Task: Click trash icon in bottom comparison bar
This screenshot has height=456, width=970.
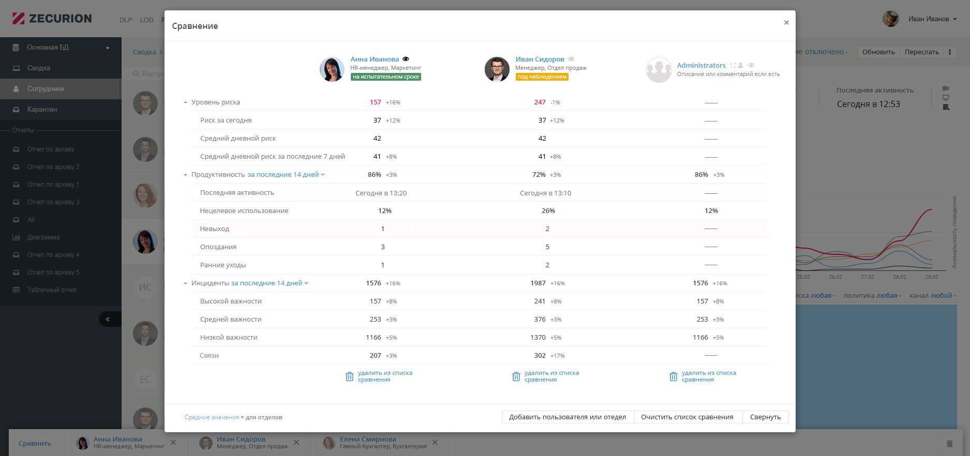Action: [949, 443]
